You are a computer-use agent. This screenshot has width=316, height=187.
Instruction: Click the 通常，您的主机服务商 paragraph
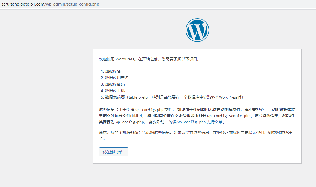135,133
